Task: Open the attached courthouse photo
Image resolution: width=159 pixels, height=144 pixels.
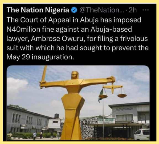Action: tap(78, 103)
